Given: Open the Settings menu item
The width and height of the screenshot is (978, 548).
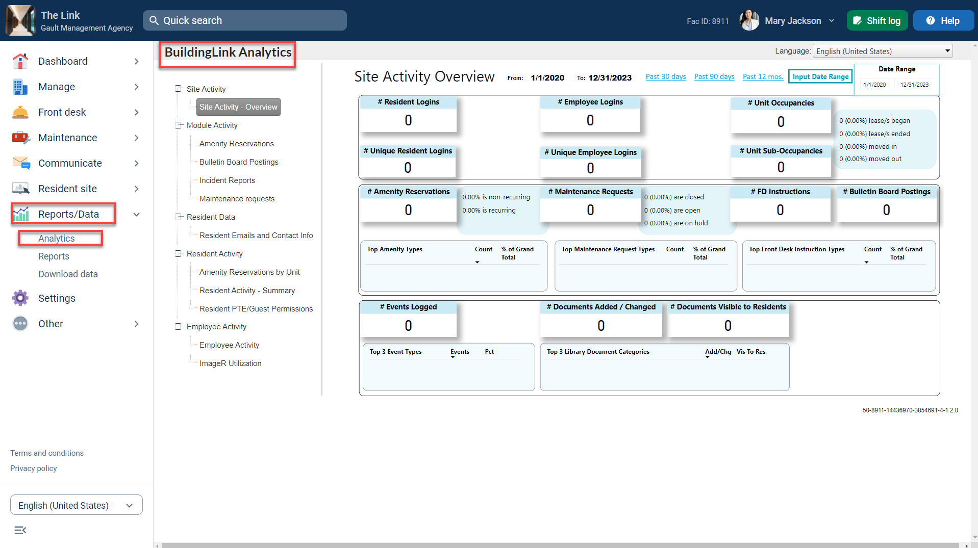Looking at the screenshot, I should (57, 298).
